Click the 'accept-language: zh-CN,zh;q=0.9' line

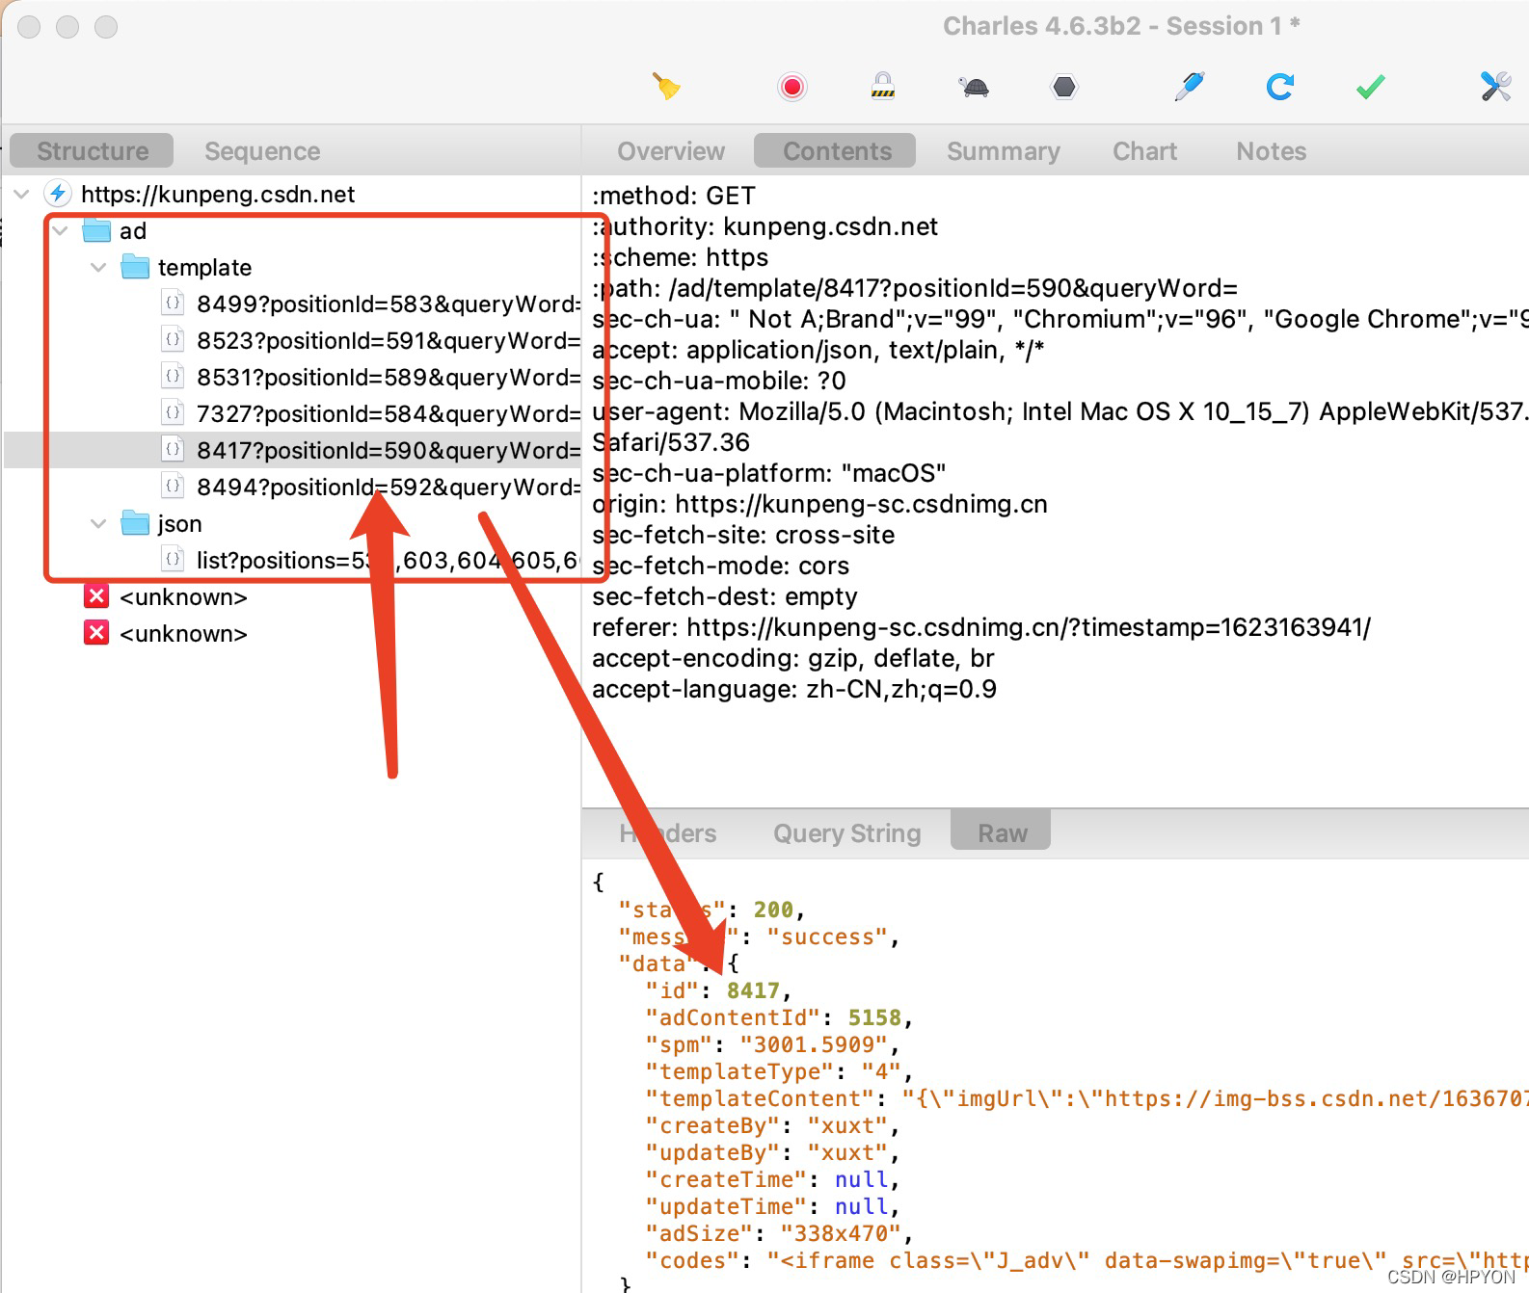click(x=794, y=689)
